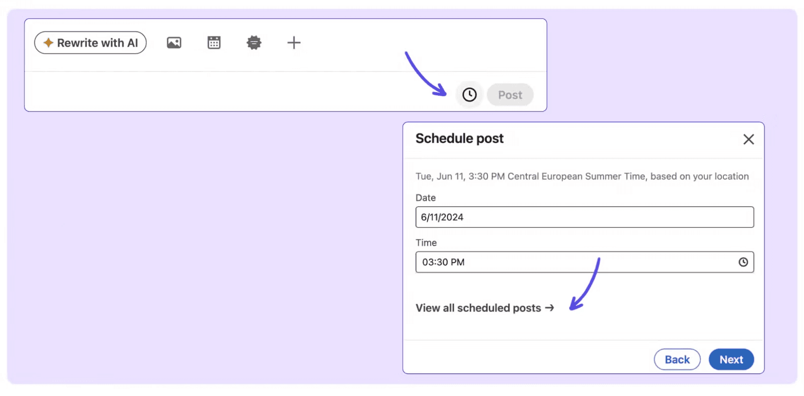Viewport: 804px width, 396px height.
Task: Click the celebrate an occasion icon
Action: [254, 43]
